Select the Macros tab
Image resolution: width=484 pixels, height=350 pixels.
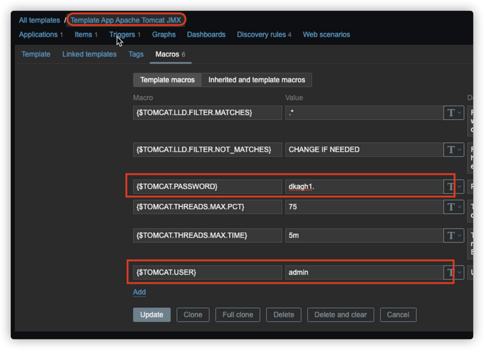(x=170, y=54)
